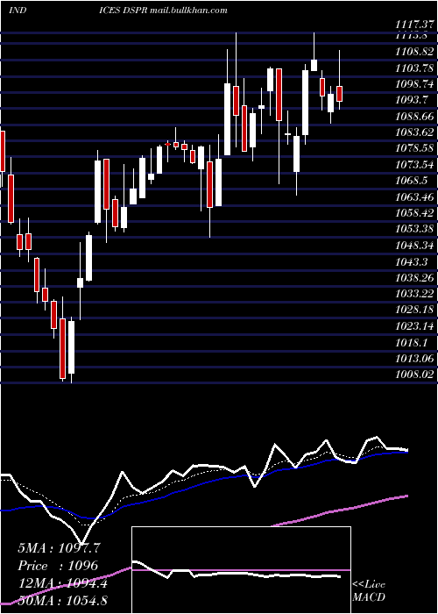This screenshot has height=614, width=438.
Task: Click the 1018.1 price axis label
Action: pos(411,342)
